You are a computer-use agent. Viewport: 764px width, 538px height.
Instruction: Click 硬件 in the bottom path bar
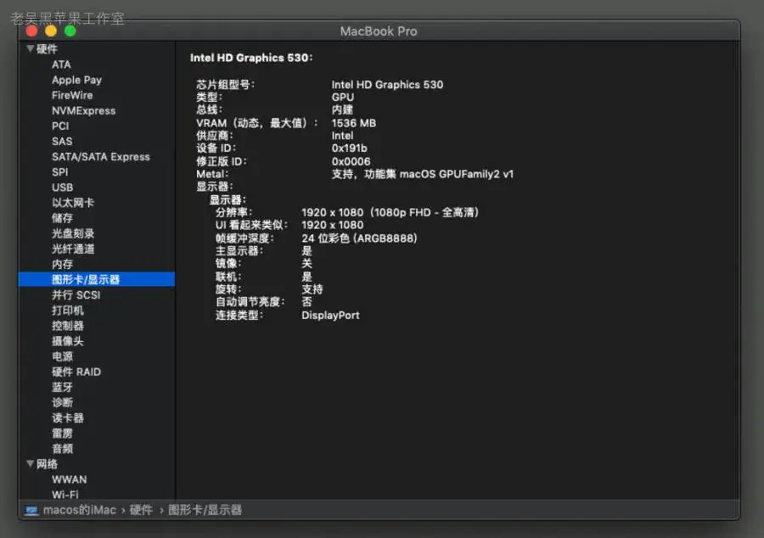click(141, 510)
